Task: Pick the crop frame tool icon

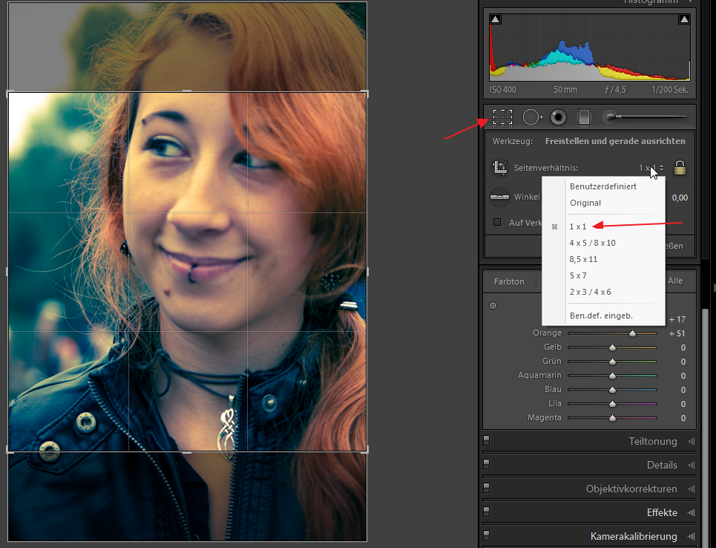Action: (x=499, y=169)
